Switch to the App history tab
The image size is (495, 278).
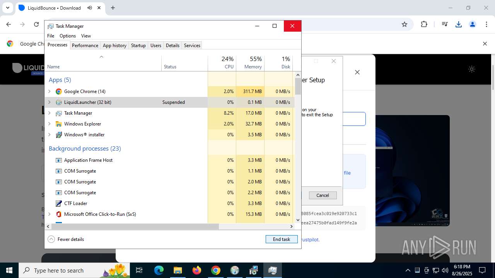(114, 46)
